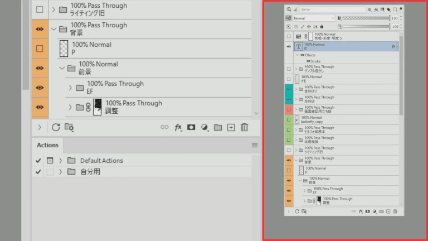428x241 pixels.
Task: Expand the Default Actions set
Action: pyautogui.click(x=61, y=161)
